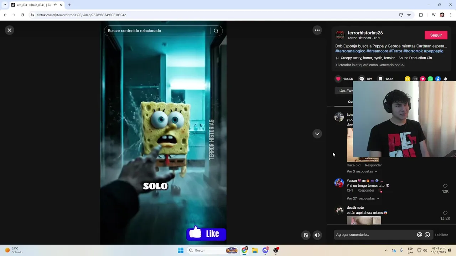Go to next video with down chevron

[x=317, y=134]
